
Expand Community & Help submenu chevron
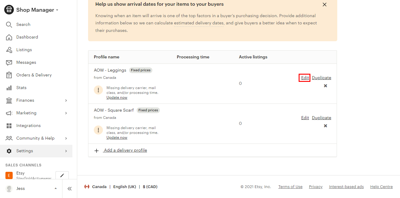pyautogui.click(x=66, y=138)
